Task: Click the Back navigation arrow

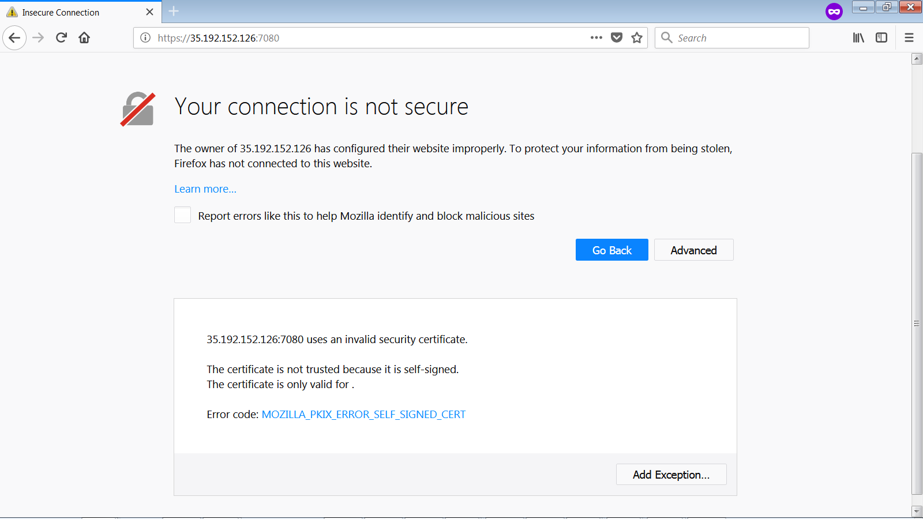Action: click(x=14, y=38)
